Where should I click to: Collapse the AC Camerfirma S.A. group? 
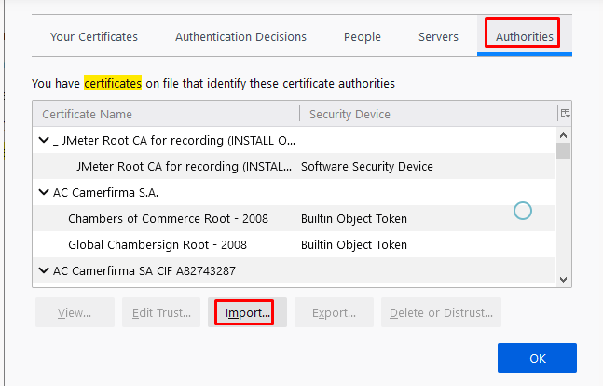(44, 193)
